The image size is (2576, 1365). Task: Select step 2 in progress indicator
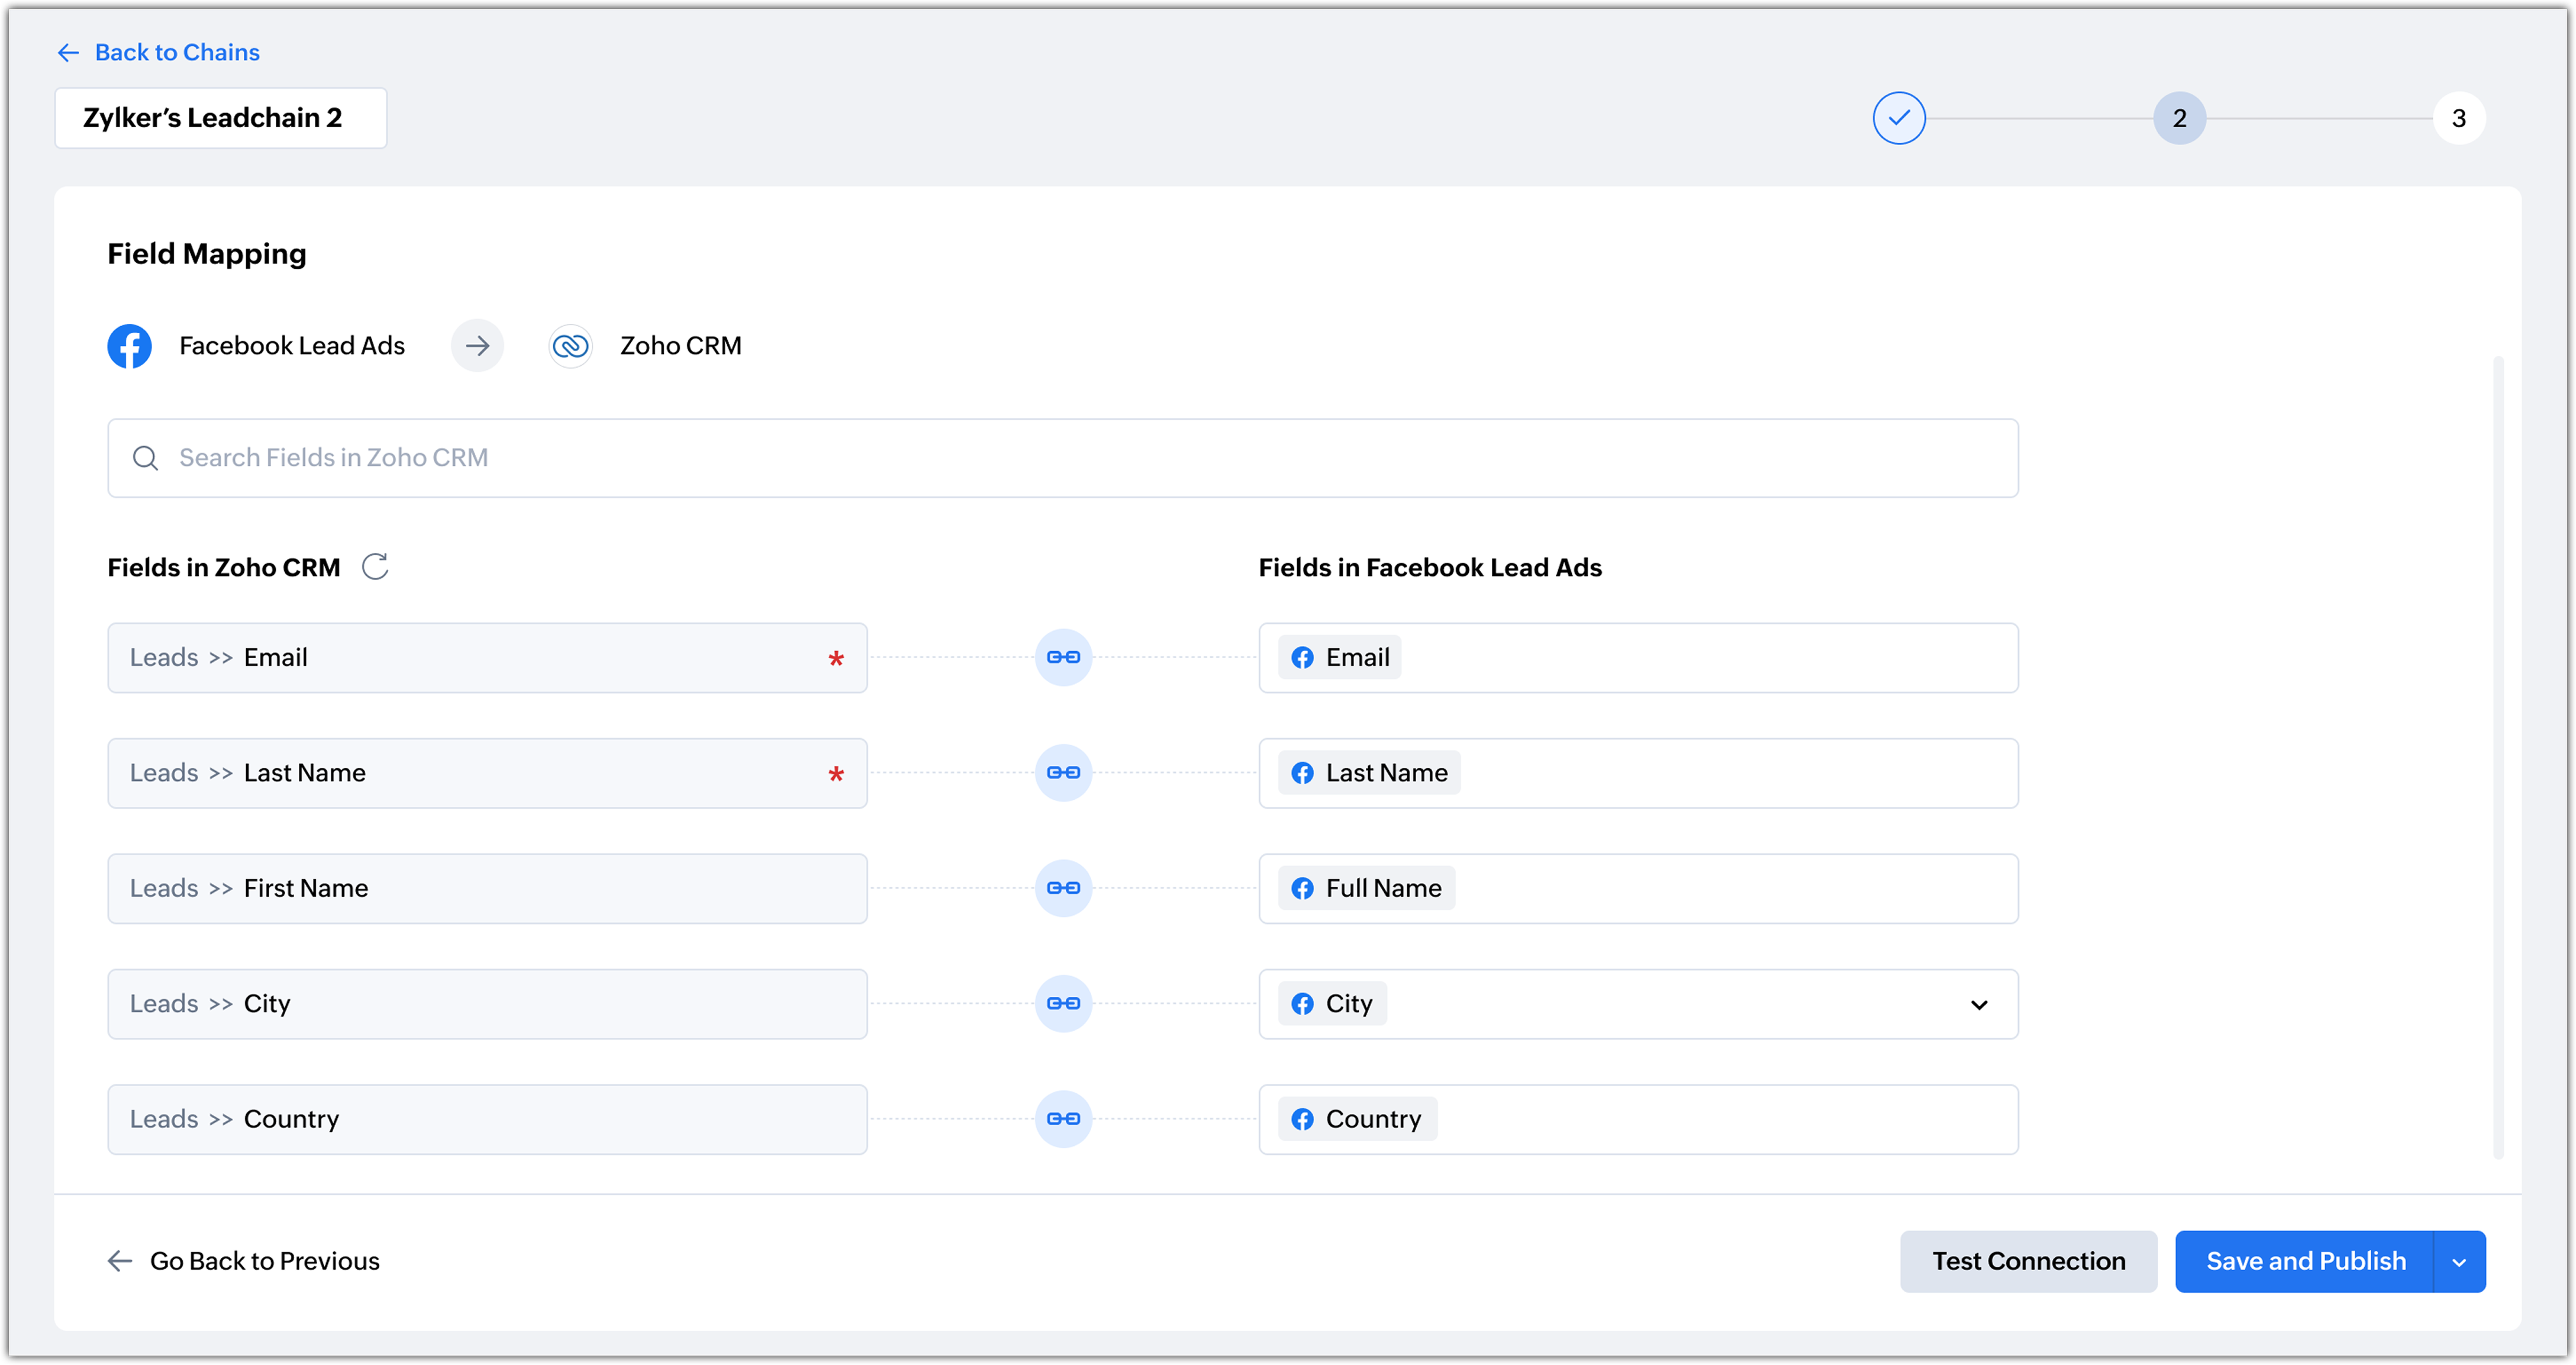[x=2179, y=118]
